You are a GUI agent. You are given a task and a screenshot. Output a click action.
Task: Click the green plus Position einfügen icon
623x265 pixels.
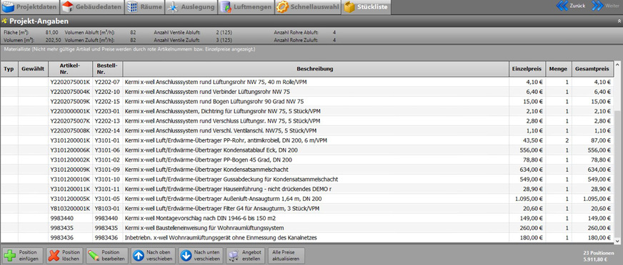pyautogui.click(x=10, y=255)
